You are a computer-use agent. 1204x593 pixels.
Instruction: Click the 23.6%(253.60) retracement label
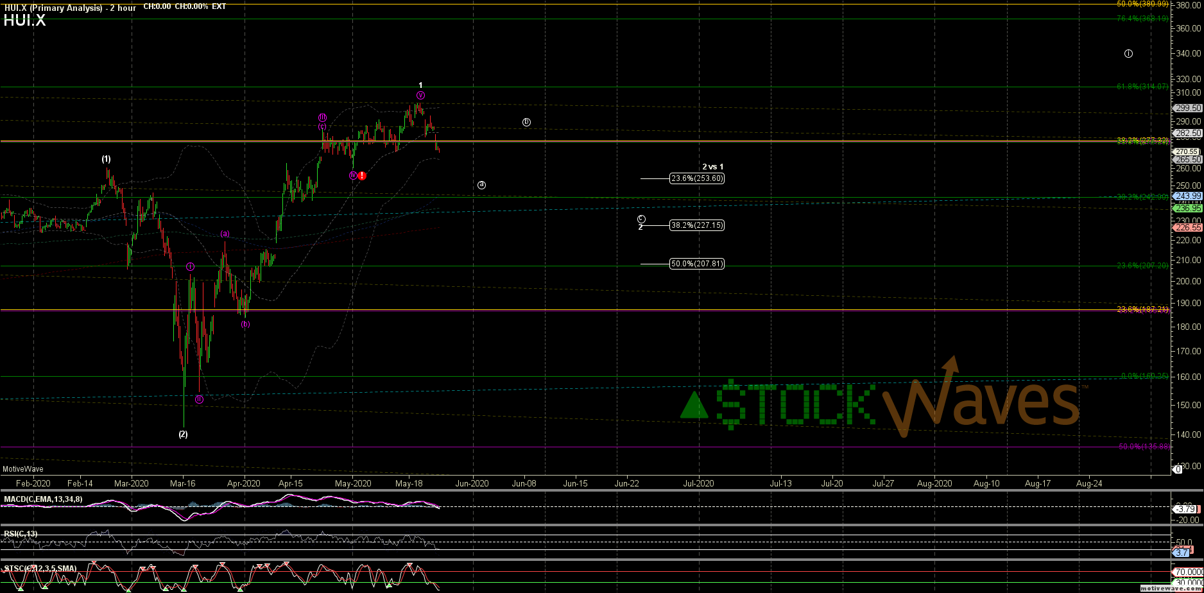(x=696, y=178)
